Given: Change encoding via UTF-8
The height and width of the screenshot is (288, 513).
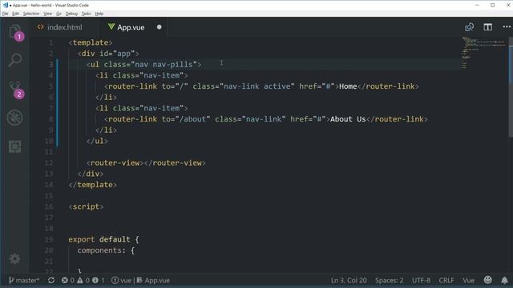Looking at the screenshot, I should click(x=421, y=280).
